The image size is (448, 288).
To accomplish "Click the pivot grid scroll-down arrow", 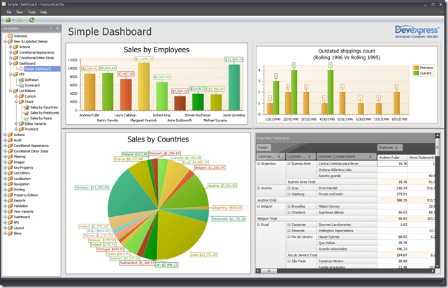I will coord(437,266).
